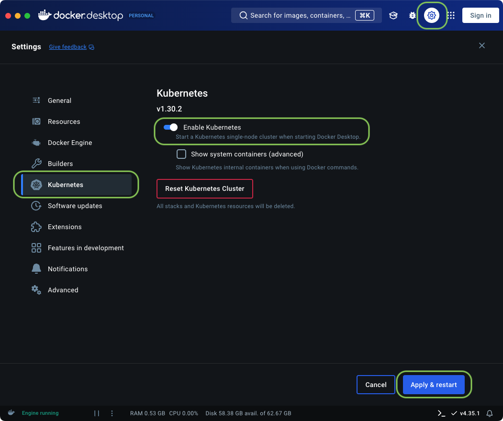Viewport: 503px width, 421px height.
Task: Open the Settings gear icon
Action: [x=432, y=15]
